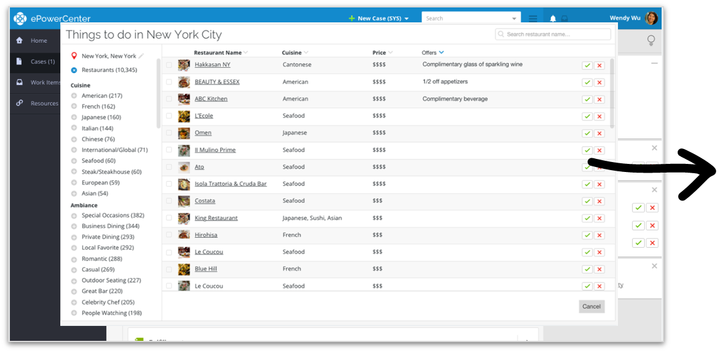Expand the French (162) cuisine filter

click(74, 107)
